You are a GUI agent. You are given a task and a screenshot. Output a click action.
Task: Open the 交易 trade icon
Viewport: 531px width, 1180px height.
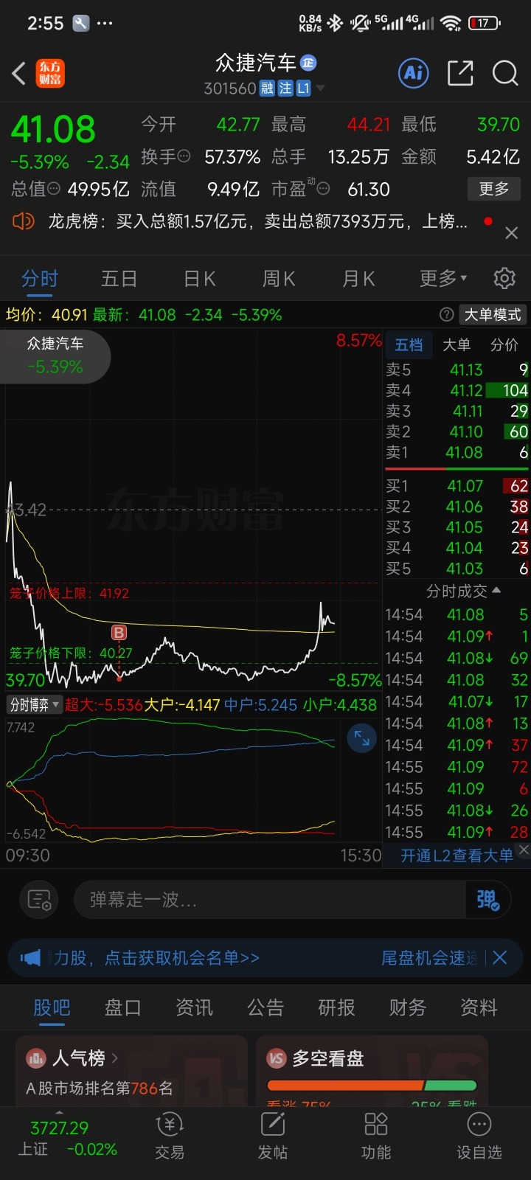coord(170,1136)
